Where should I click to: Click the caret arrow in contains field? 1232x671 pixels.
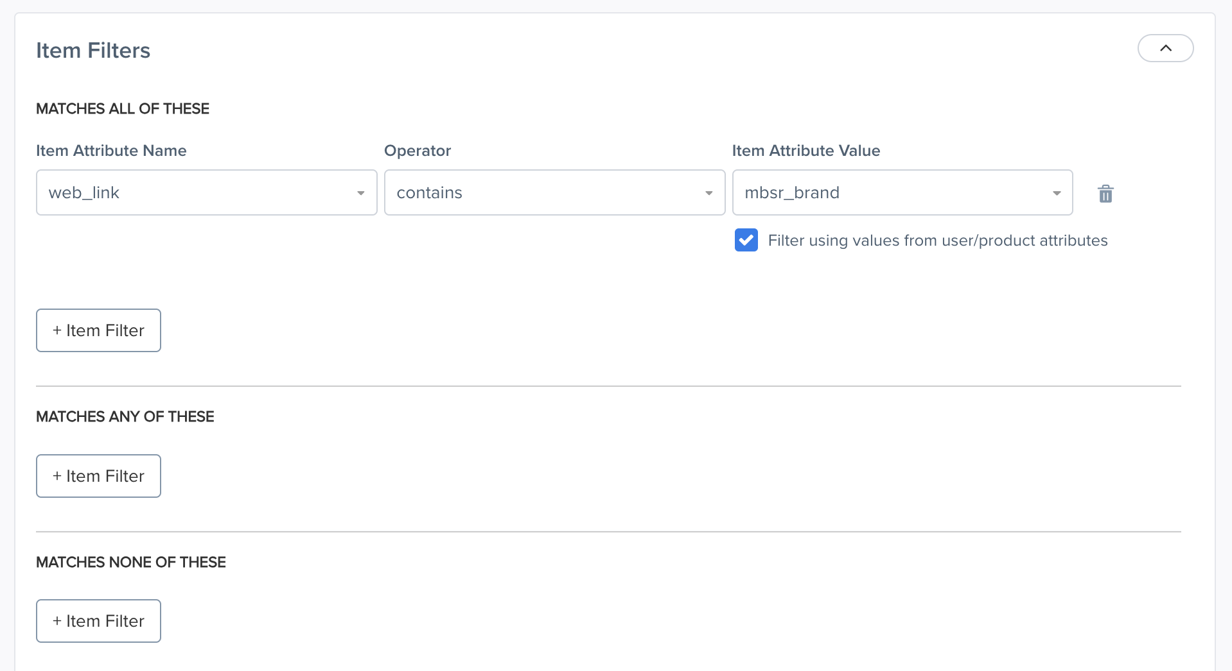[708, 193]
